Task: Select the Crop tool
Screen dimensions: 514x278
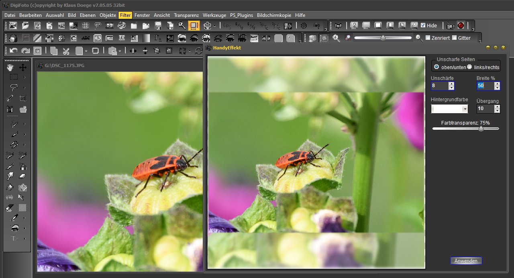Action: tap(23, 98)
